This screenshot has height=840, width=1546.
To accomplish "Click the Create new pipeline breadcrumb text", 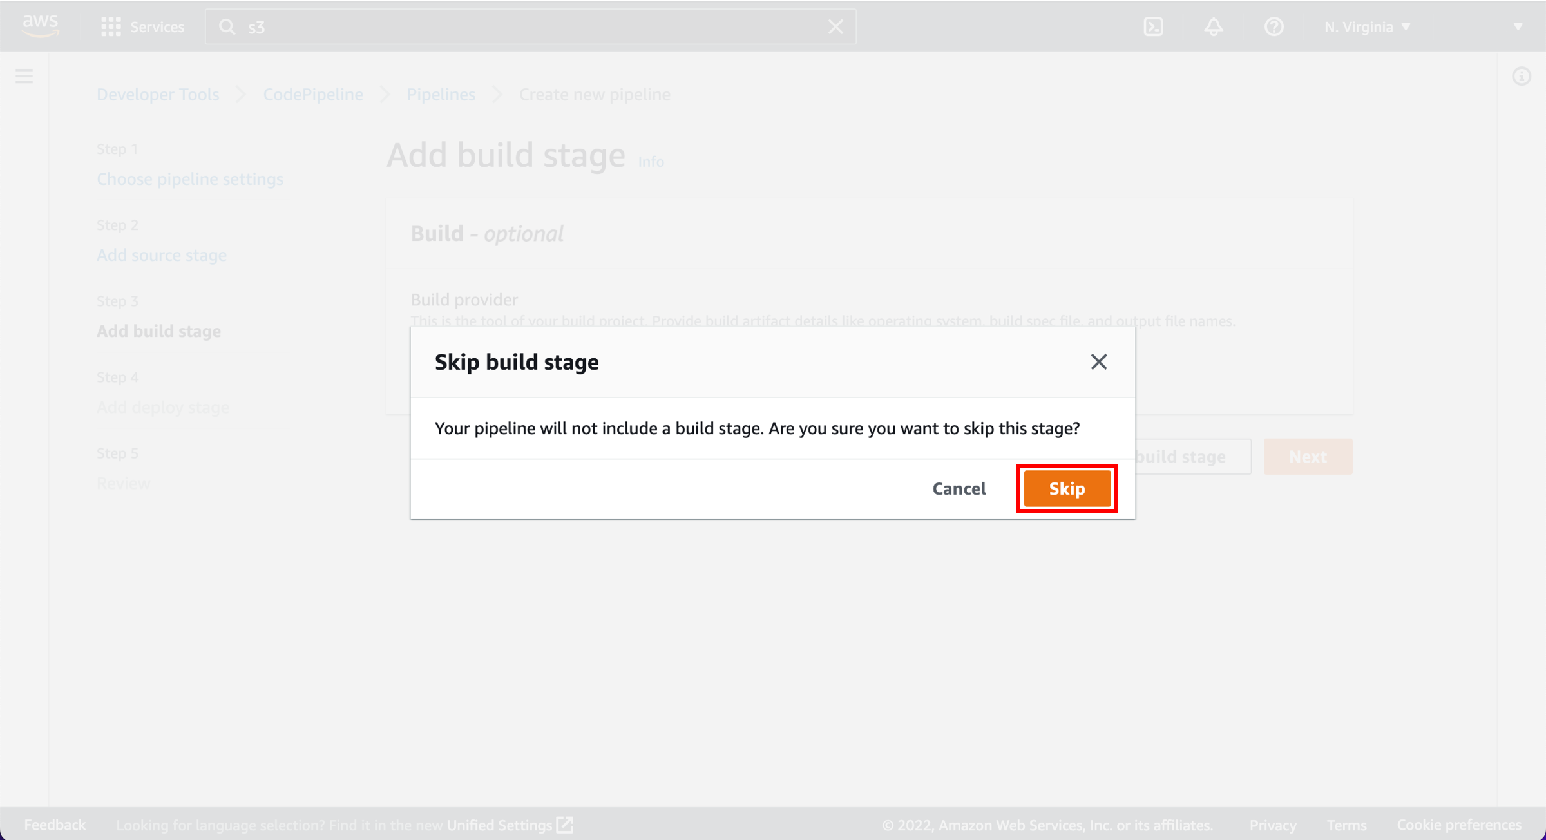I will pos(595,95).
